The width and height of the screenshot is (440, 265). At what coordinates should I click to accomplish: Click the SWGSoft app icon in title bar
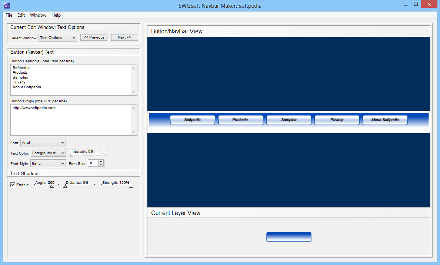pos(6,5)
